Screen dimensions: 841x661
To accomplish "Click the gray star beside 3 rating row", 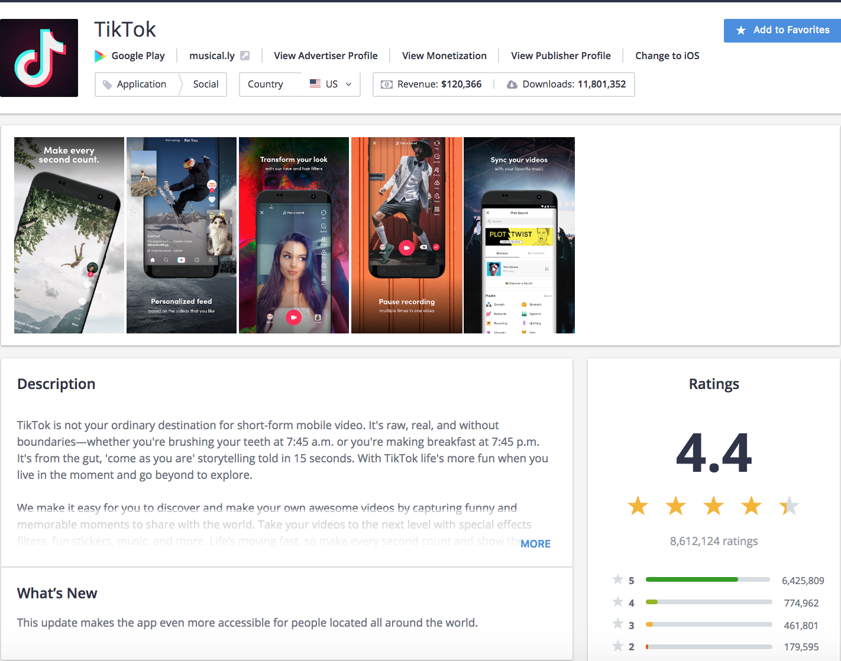I will [x=618, y=624].
